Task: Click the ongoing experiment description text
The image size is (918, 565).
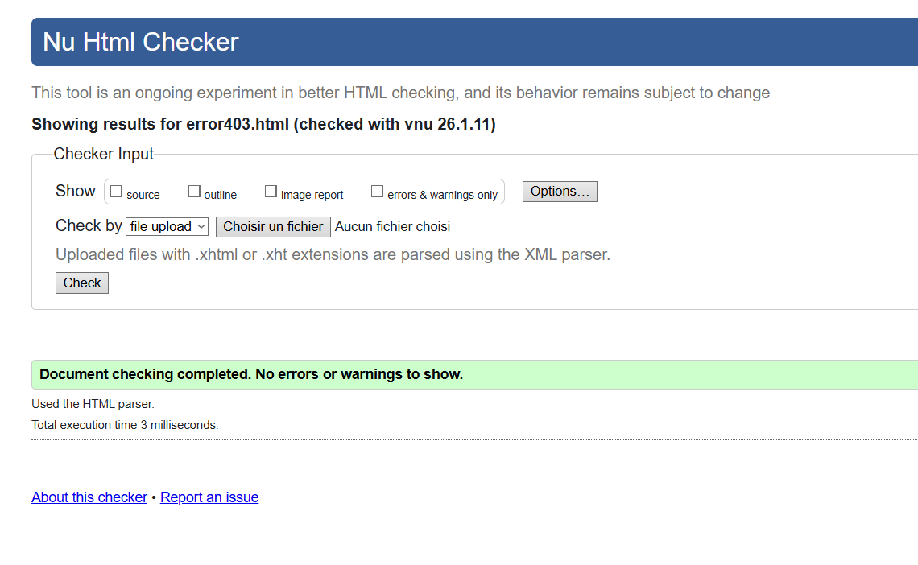Action: pyautogui.click(x=400, y=93)
